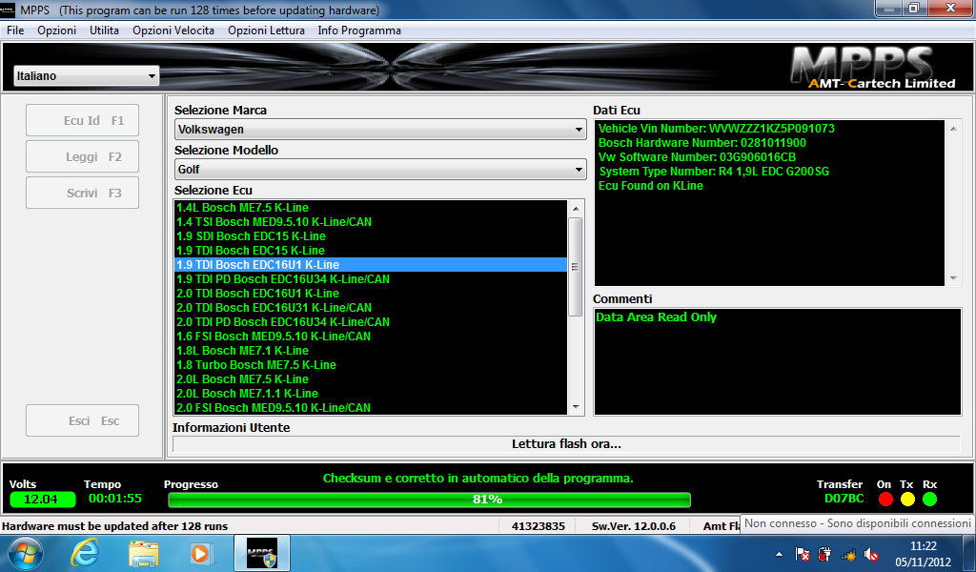Click the 41323835 status bar entry
Screen dimensions: 976x572
click(538, 526)
